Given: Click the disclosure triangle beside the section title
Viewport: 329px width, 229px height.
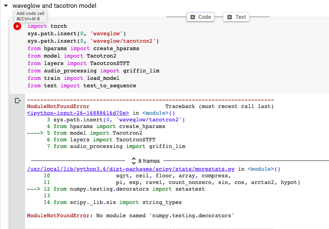Looking at the screenshot, I should pyautogui.click(x=5, y=6).
